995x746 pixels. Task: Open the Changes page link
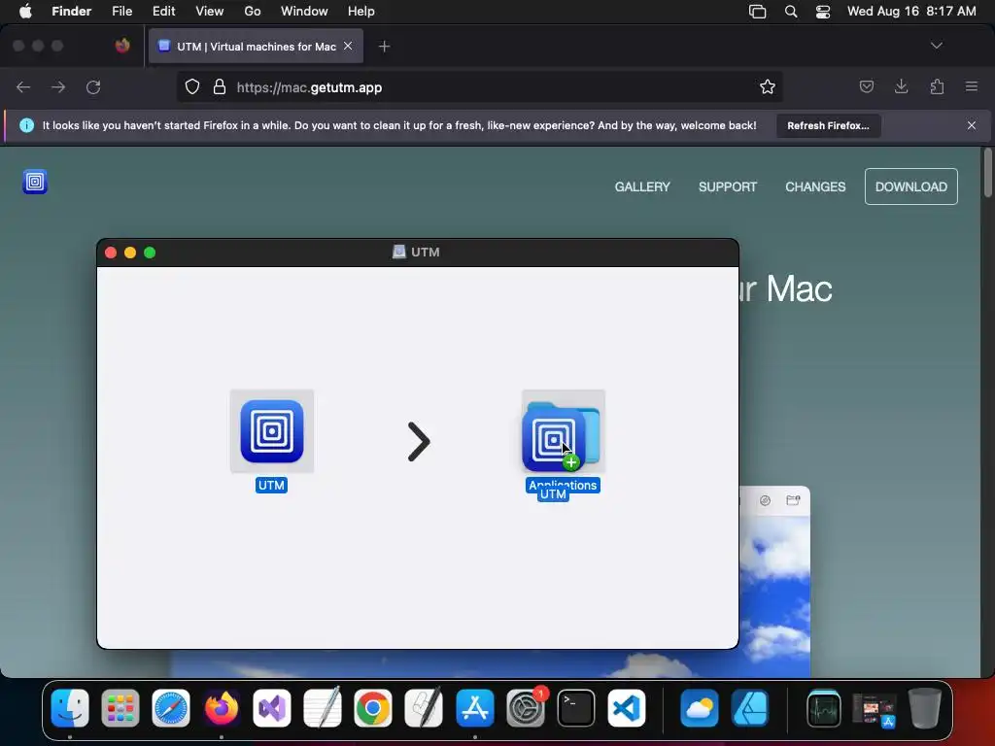(815, 186)
